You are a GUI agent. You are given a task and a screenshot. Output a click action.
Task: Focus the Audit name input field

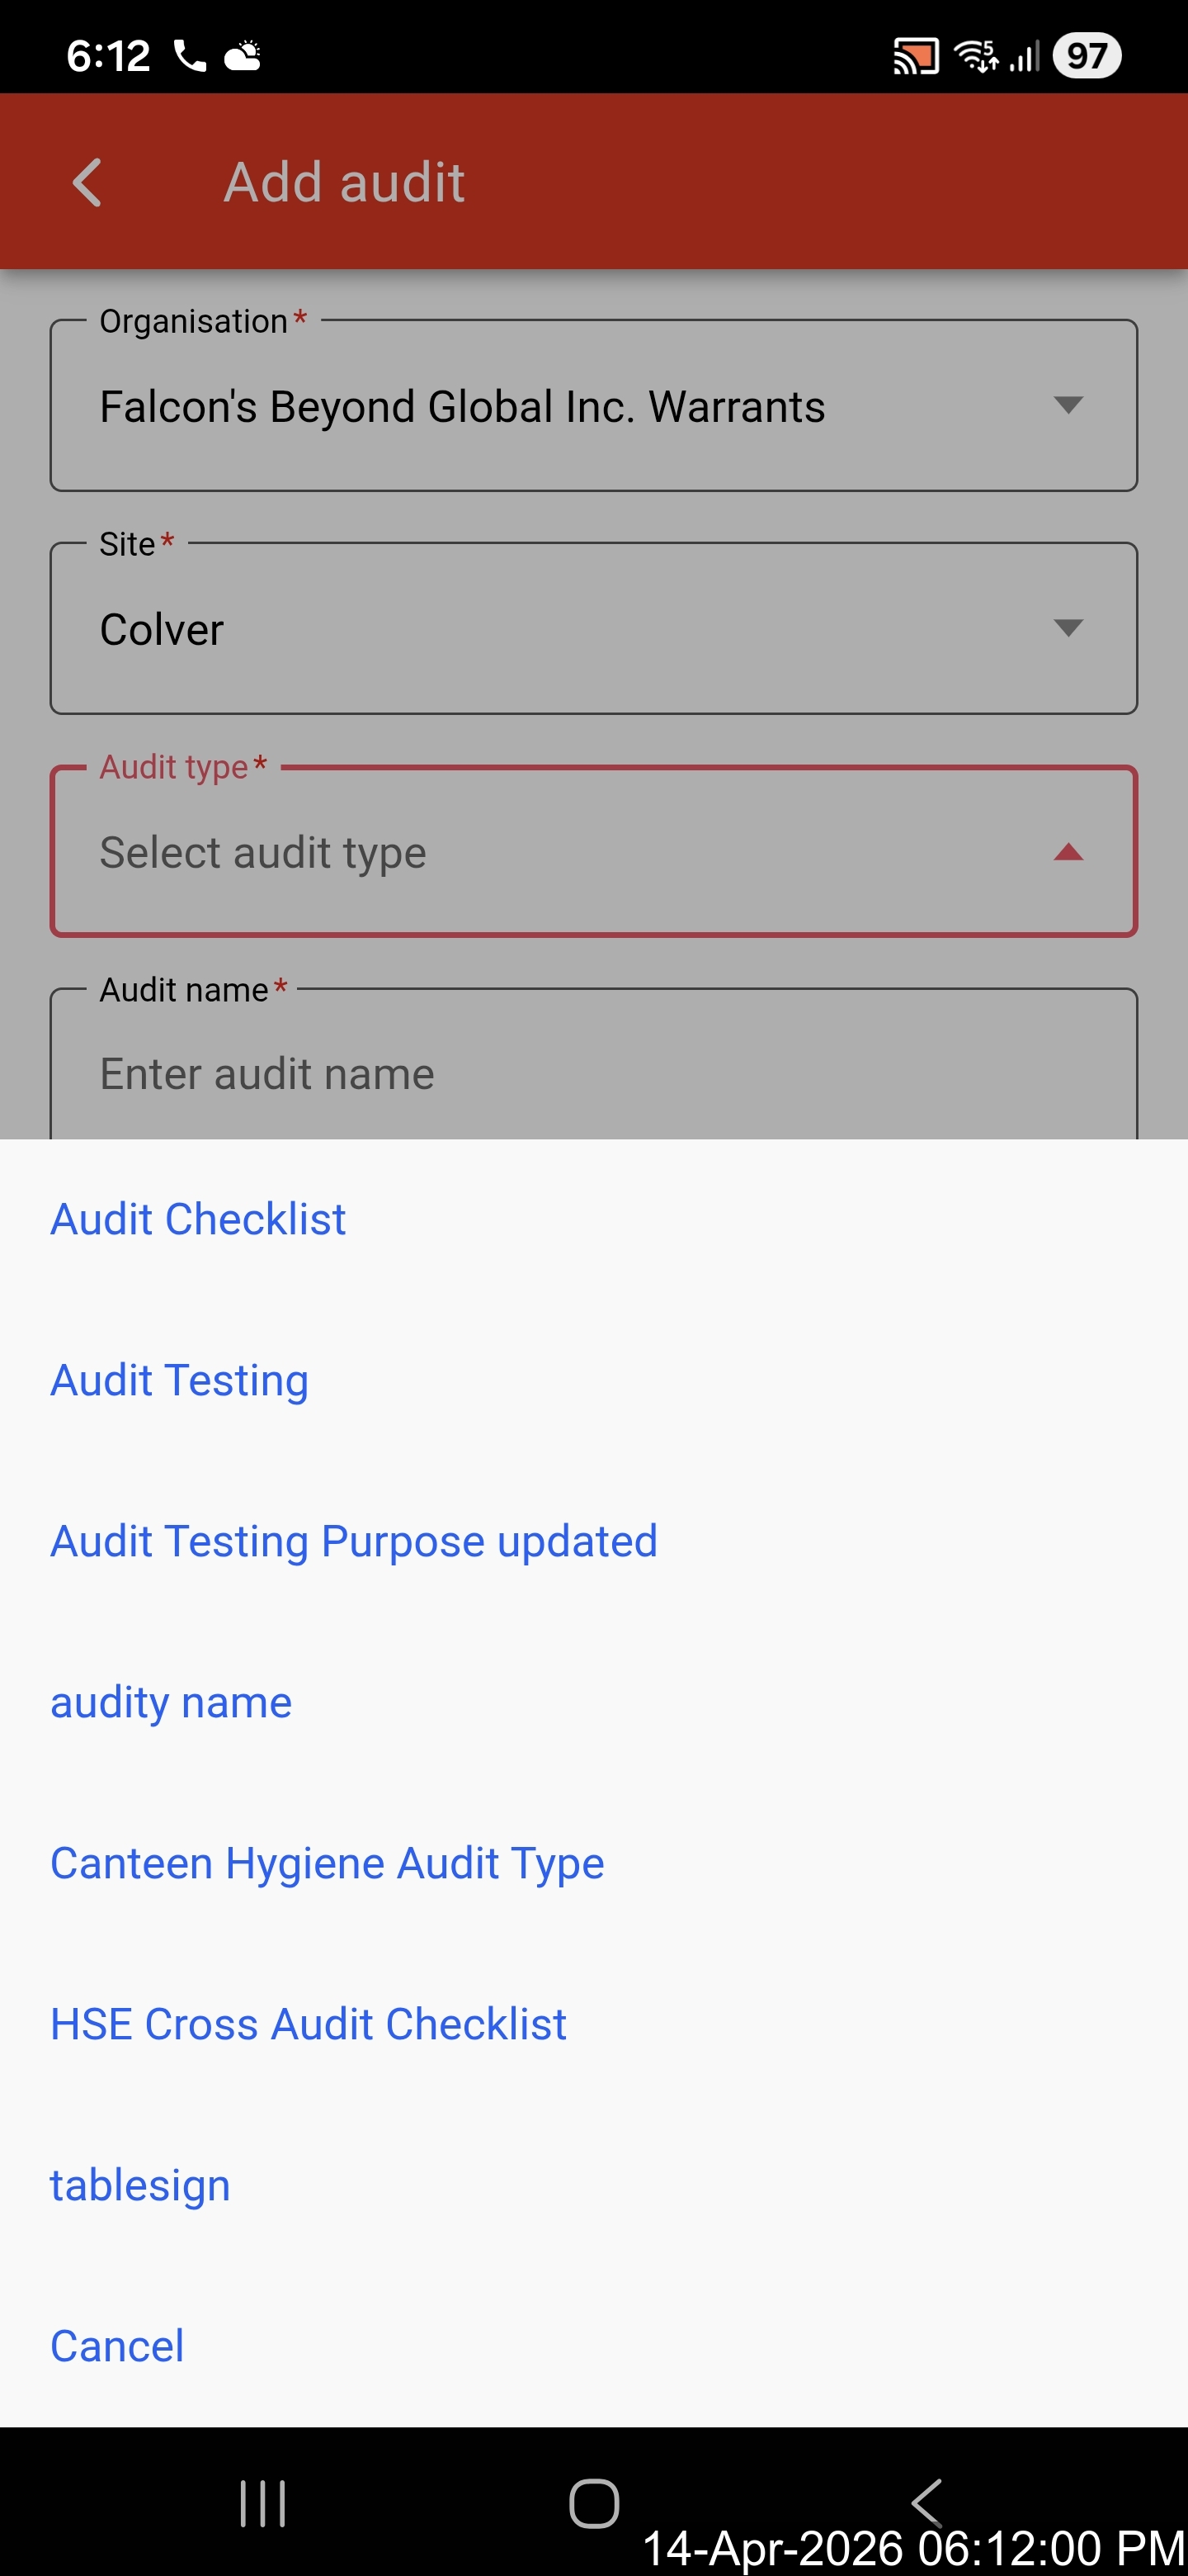click(x=593, y=1073)
